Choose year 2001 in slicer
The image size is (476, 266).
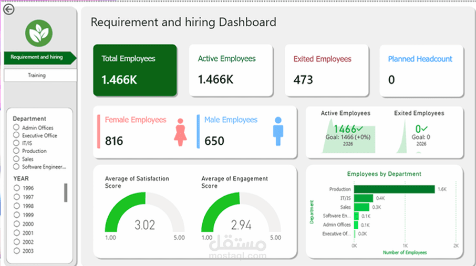pos(16,232)
